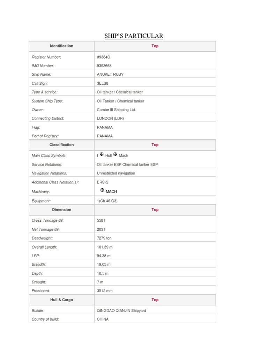Click the IMO Number value 9393668

104,66
